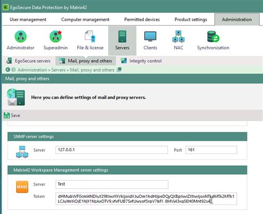Click the Matrix42 Server field
This screenshot has width=263, height=214.
tap(112, 184)
